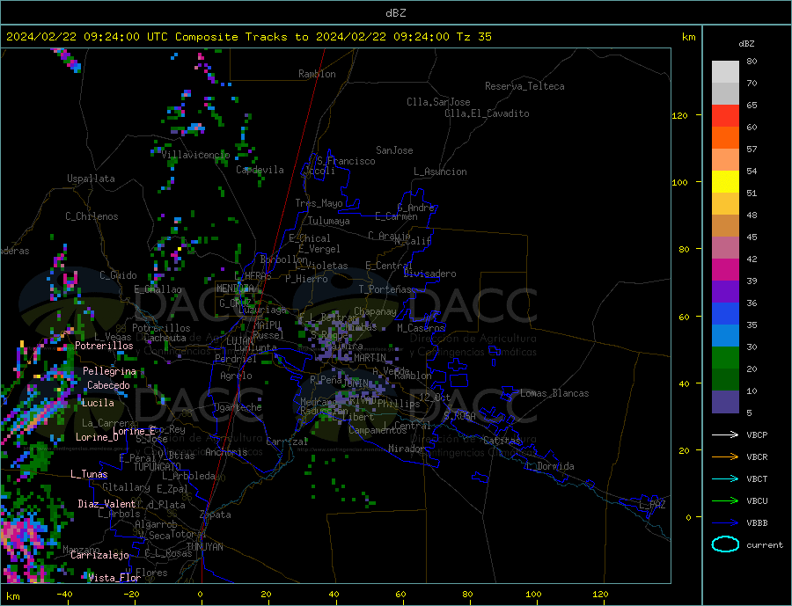Select the 65 dBZ red color swatch
This screenshot has height=606, width=792.
[725, 115]
